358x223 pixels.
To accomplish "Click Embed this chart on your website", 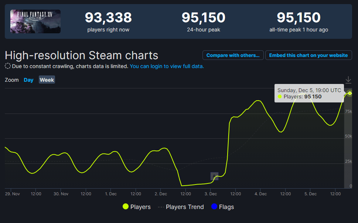I will [308, 55].
